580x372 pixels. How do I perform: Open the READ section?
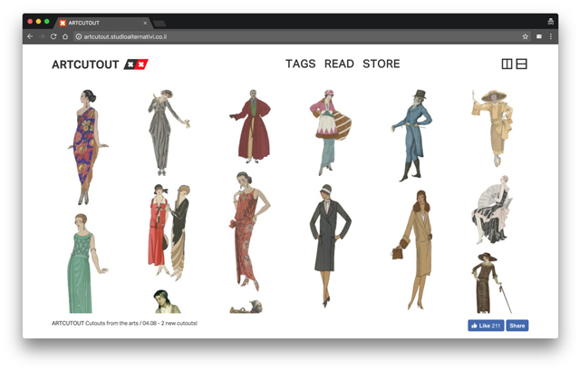(x=339, y=64)
